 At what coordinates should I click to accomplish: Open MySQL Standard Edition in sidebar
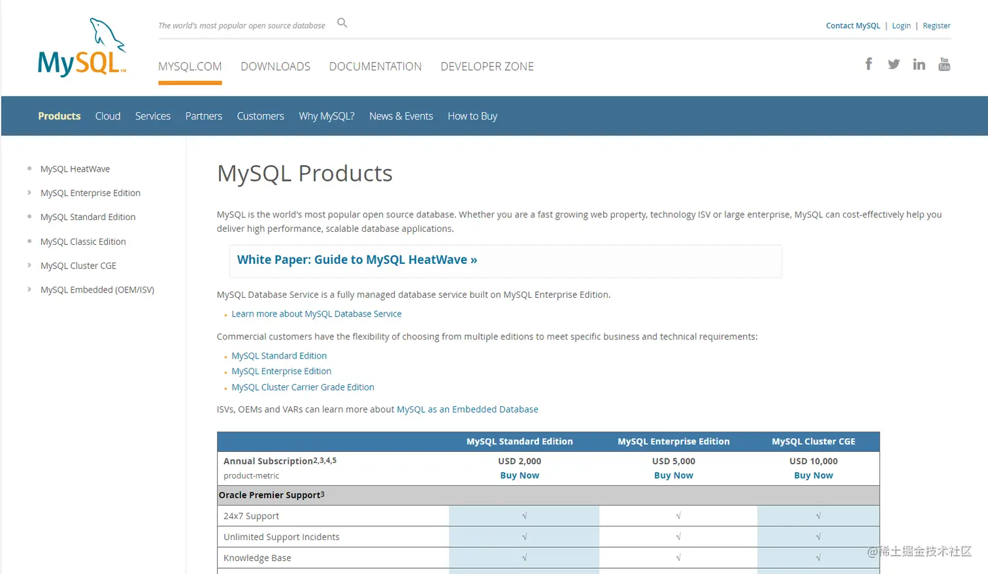click(88, 217)
